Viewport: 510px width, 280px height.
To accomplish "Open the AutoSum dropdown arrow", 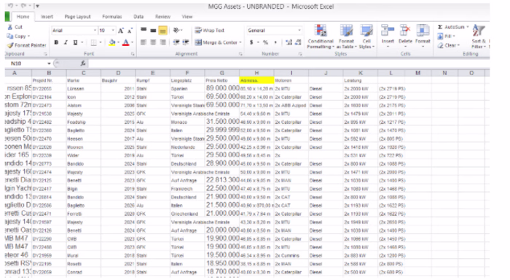I will (468, 27).
